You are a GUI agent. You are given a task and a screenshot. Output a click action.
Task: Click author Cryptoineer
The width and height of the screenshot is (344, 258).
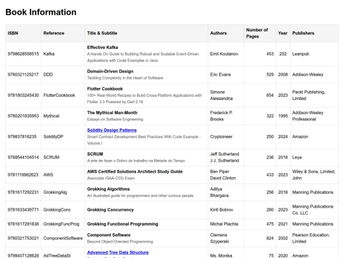[x=221, y=137]
